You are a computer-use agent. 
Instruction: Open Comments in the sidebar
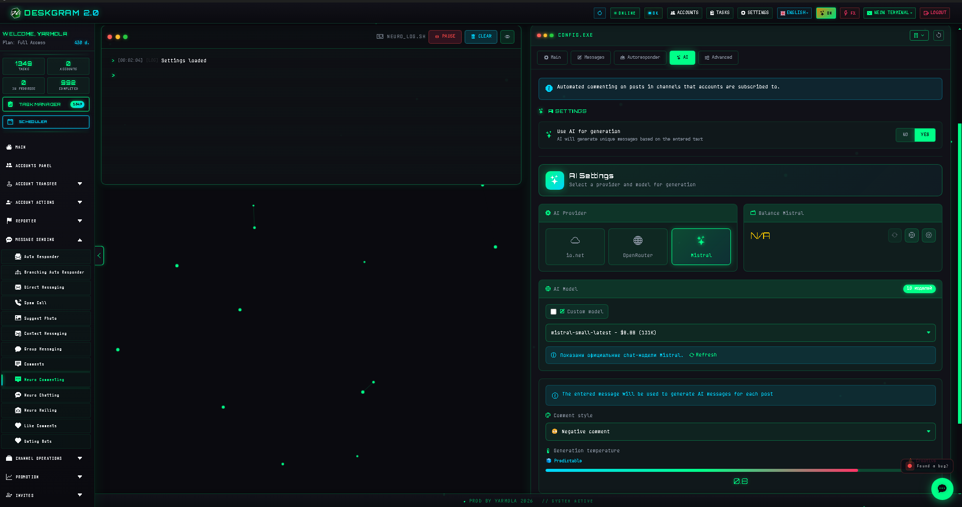(46, 364)
